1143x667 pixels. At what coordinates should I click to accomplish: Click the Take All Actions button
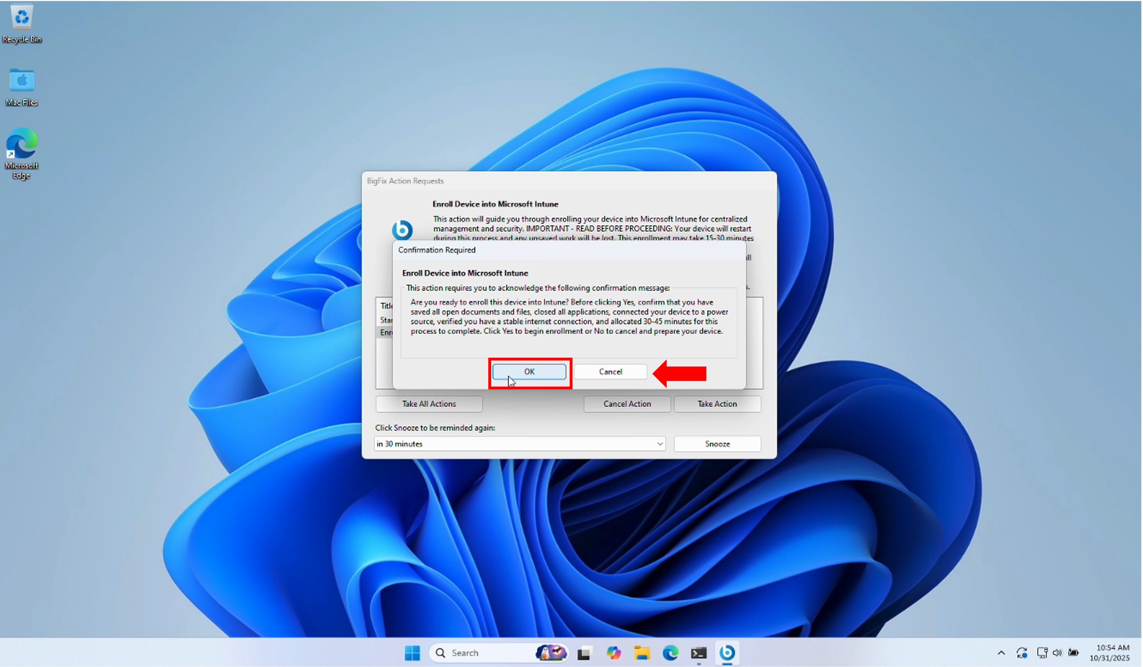(x=428, y=403)
